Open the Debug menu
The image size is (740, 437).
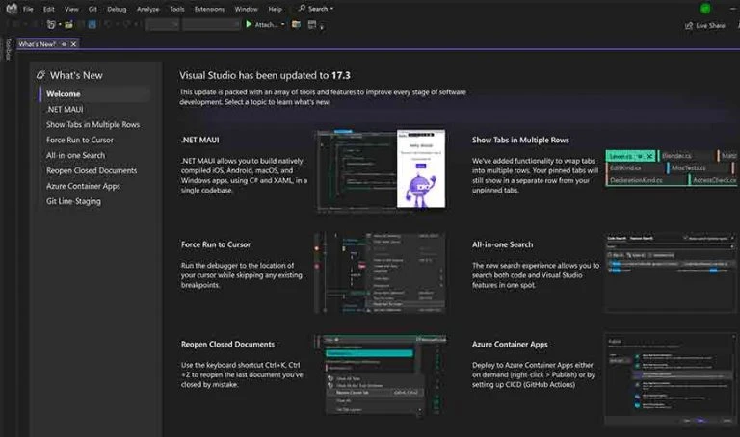pyautogui.click(x=117, y=9)
